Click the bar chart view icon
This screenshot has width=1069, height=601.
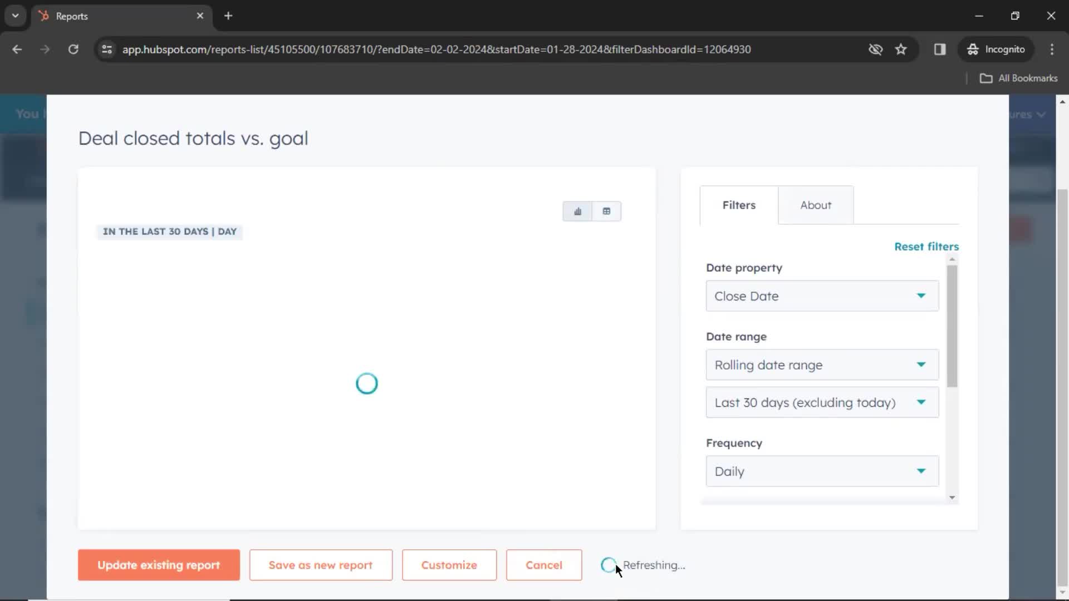[578, 210]
